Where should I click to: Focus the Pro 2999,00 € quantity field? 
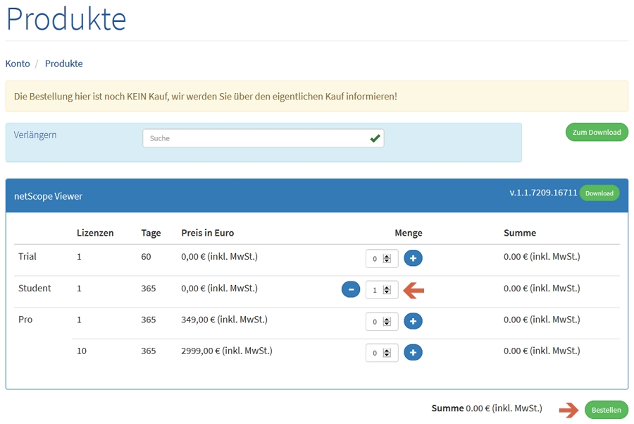(382, 353)
